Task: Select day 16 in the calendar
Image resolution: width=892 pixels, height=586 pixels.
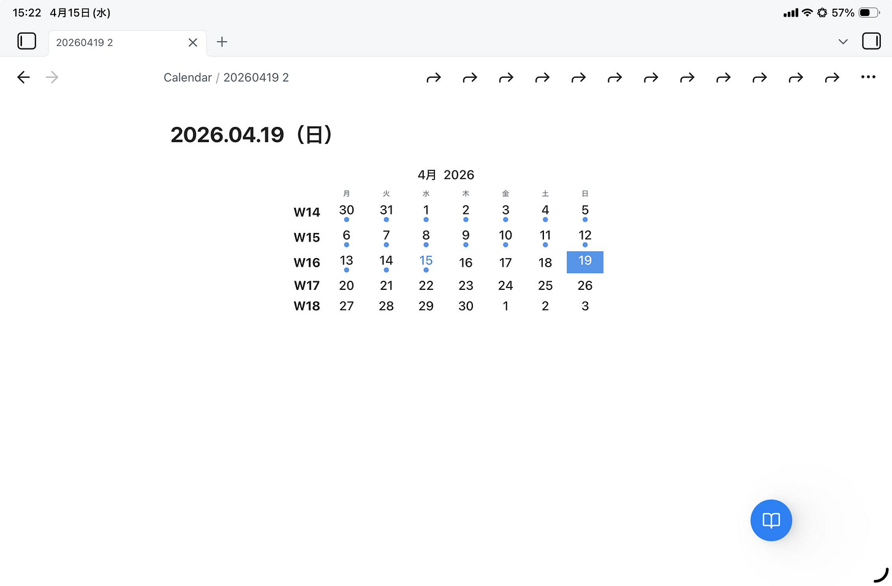Action: (466, 262)
